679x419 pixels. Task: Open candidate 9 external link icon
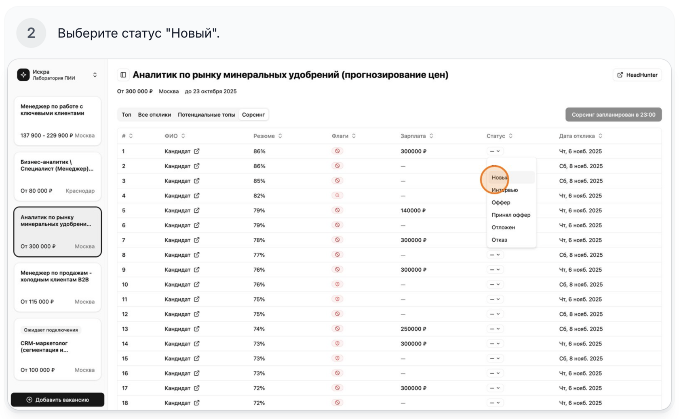197,270
